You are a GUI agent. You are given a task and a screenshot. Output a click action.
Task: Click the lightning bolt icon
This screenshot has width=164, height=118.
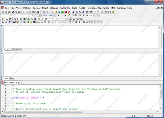[x=28, y=22]
